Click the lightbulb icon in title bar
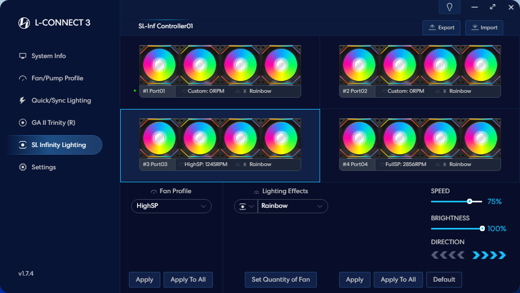This screenshot has width=520, height=293. point(450,7)
